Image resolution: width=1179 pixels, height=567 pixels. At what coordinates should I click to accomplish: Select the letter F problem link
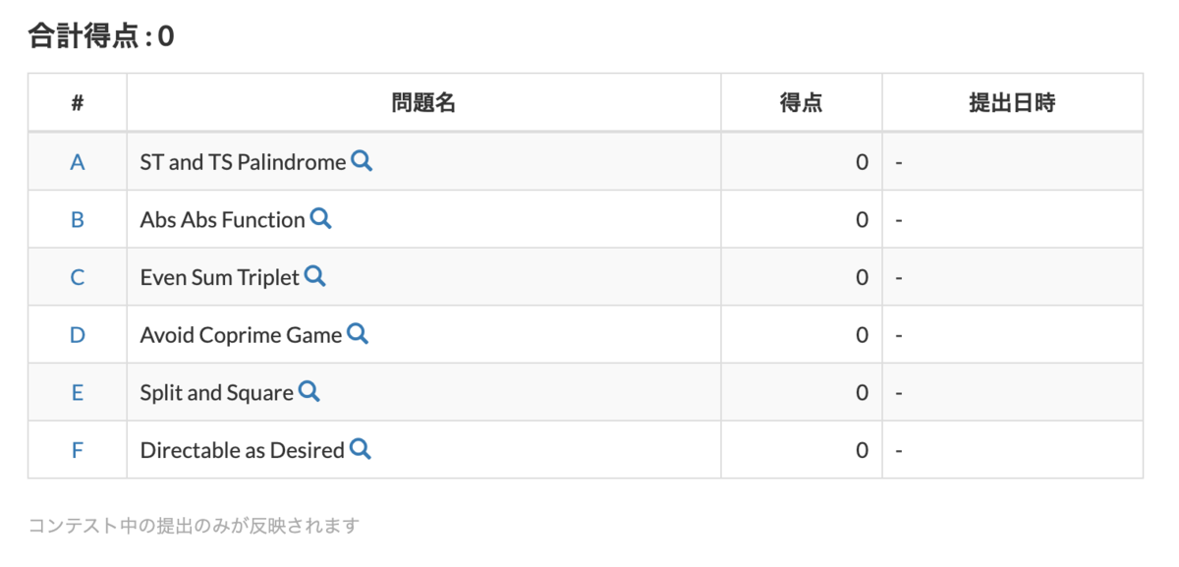(77, 449)
